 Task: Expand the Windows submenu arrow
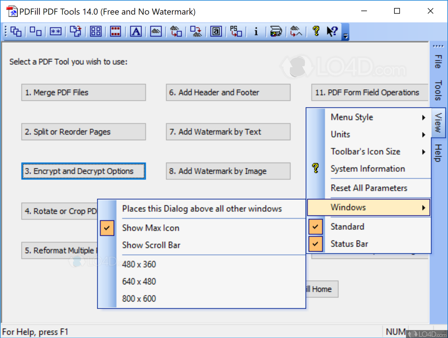coord(423,208)
